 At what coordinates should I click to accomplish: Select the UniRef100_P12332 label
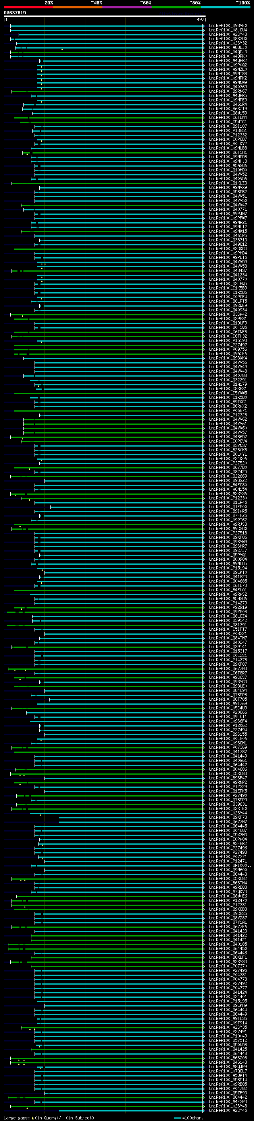pyautogui.click(x=228, y=135)
